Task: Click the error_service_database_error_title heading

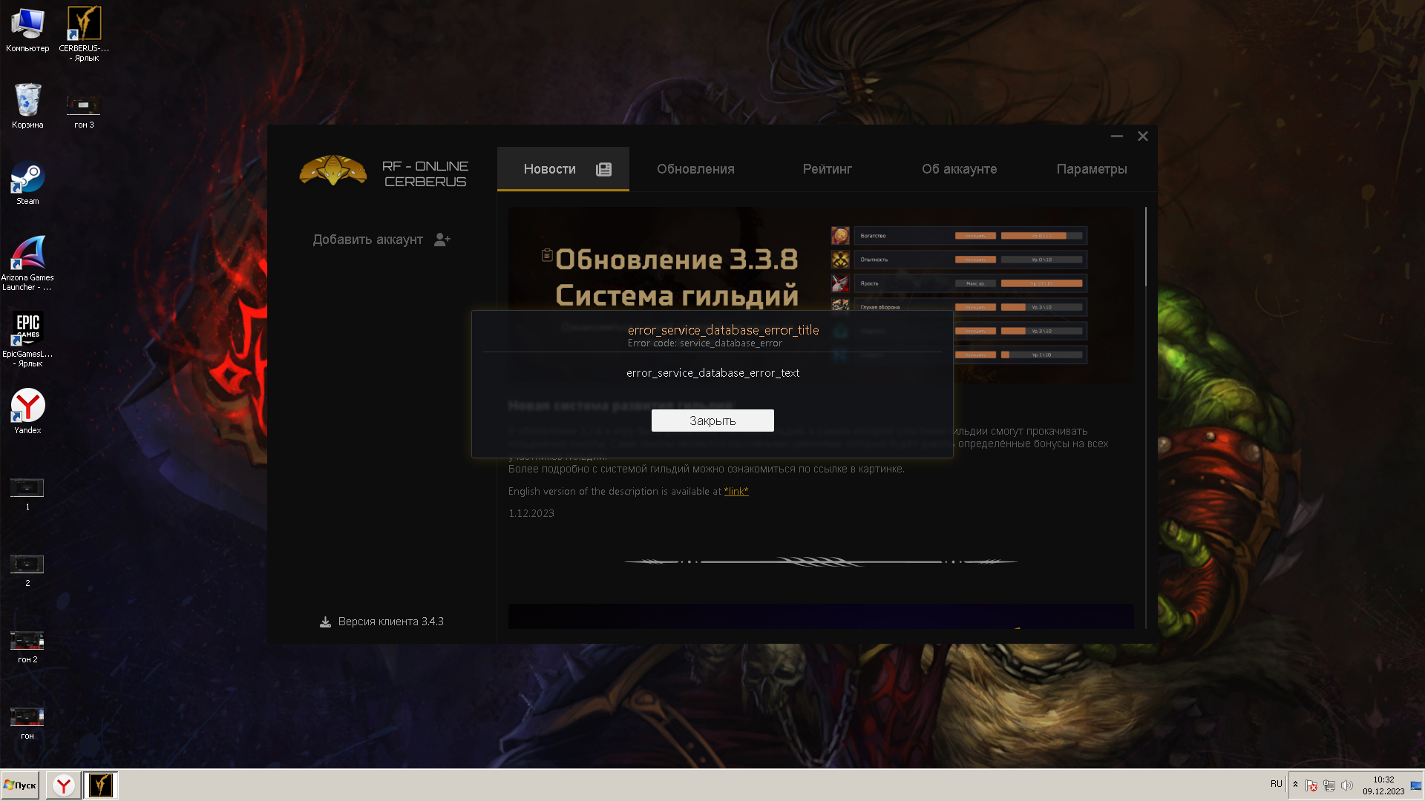Action: (x=724, y=330)
